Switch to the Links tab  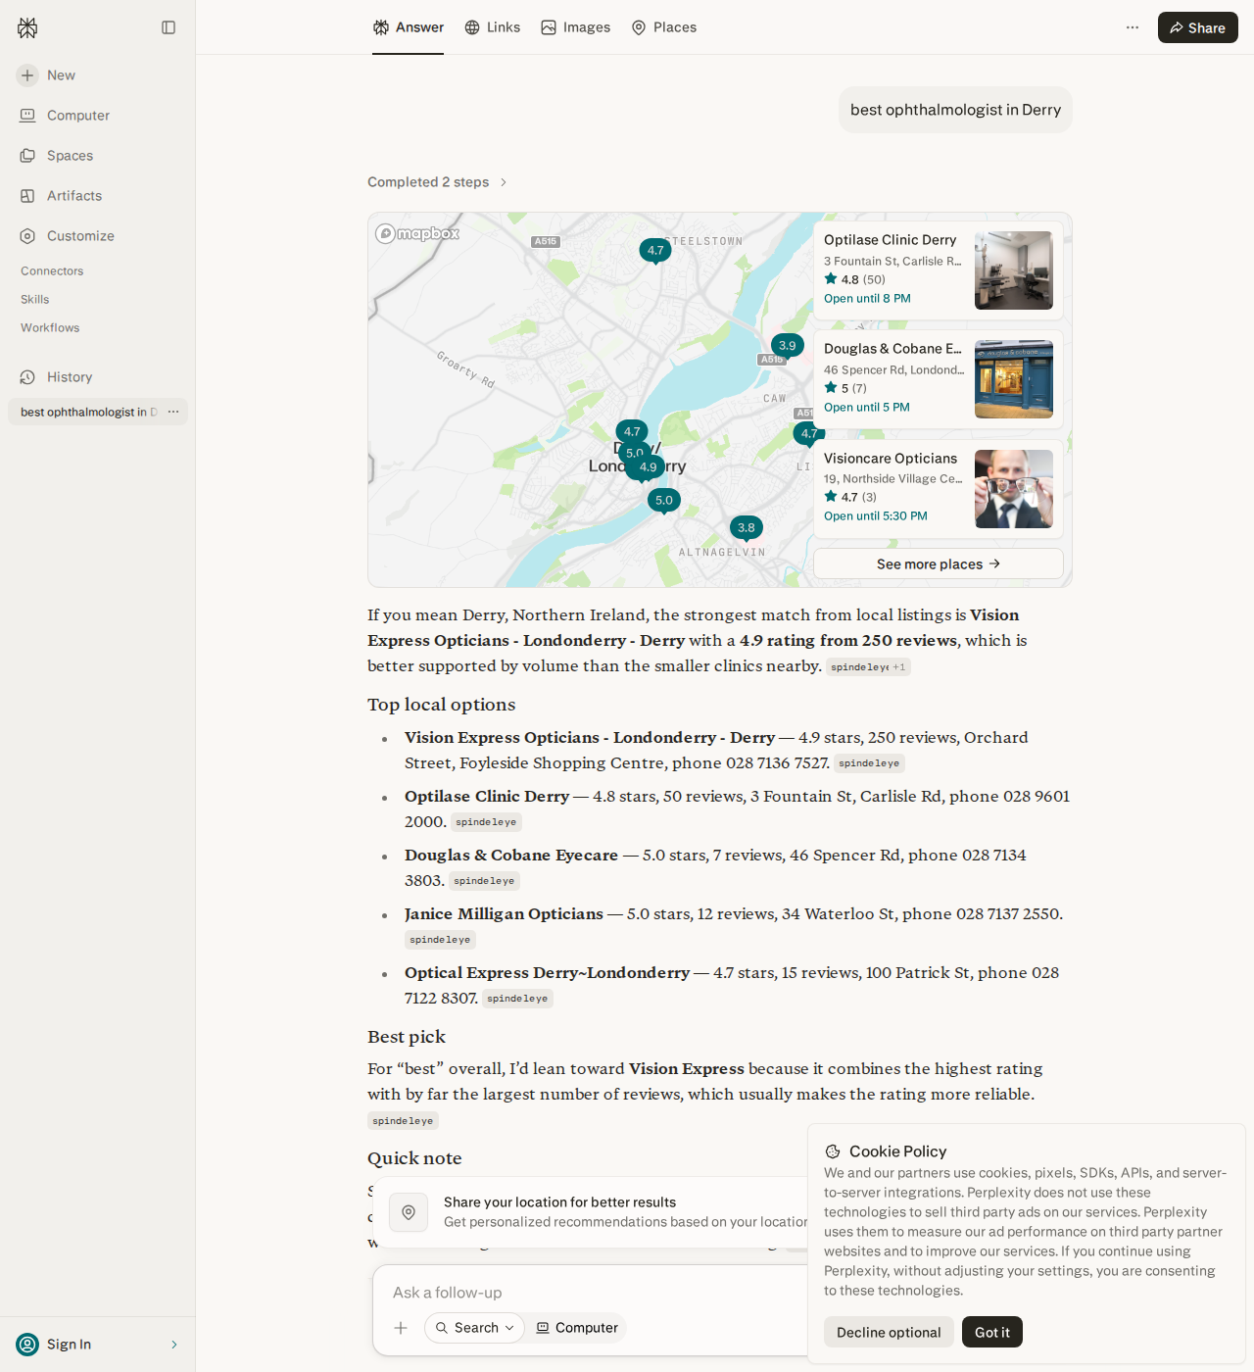point(492,27)
